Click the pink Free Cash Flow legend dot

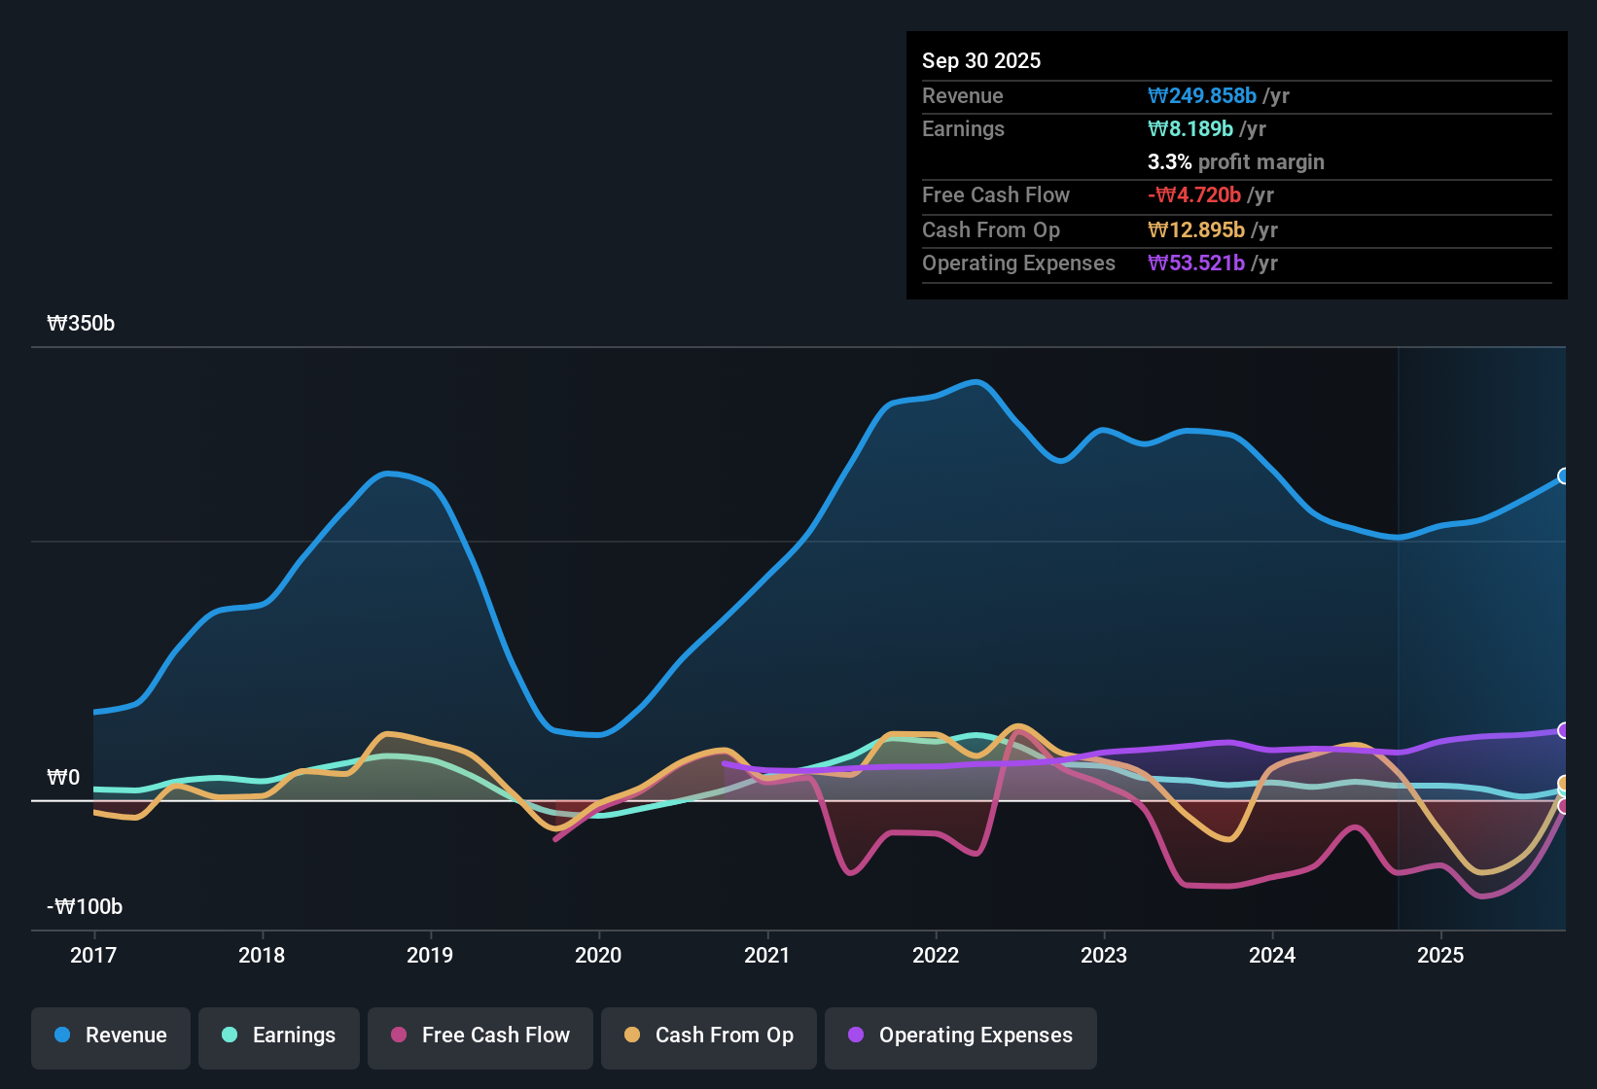(x=398, y=1036)
